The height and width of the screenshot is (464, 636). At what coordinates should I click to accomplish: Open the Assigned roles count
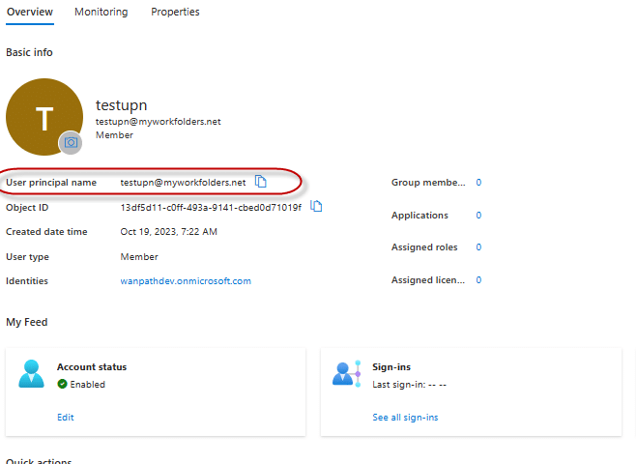point(478,247)
